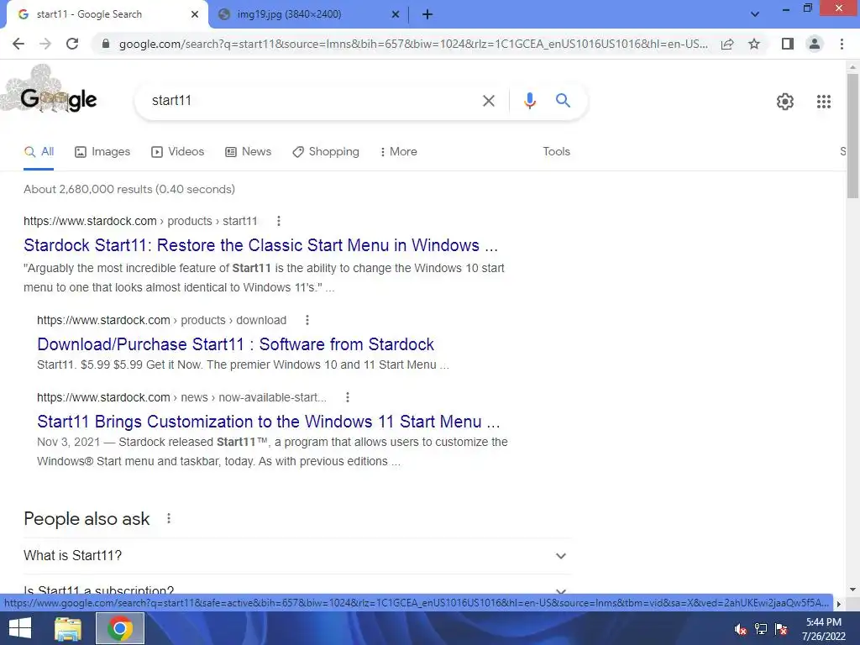
Task: Open options for the products download result
Action: [307, 320]
